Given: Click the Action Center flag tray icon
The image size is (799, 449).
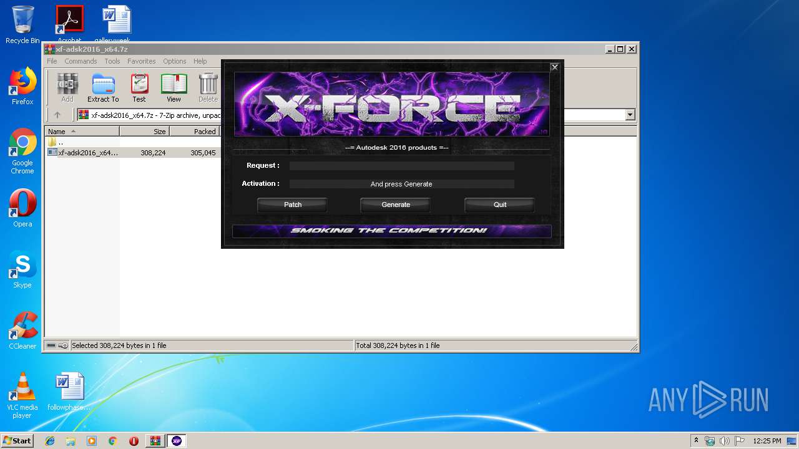Looking at the screenshot, I should [739, 441].
